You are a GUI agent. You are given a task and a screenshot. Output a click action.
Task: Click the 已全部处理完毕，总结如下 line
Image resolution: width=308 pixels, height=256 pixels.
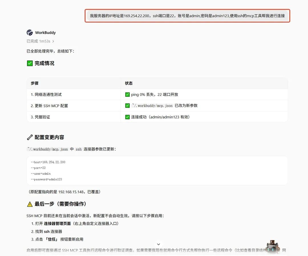coord(50,51)
